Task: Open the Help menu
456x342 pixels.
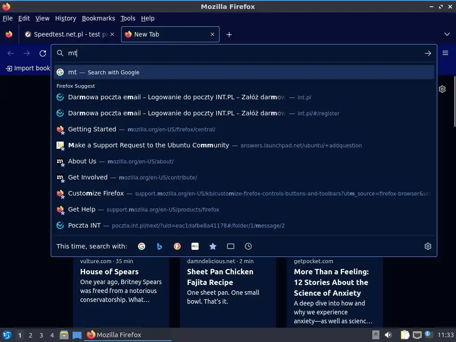Action: click(148, 18)
